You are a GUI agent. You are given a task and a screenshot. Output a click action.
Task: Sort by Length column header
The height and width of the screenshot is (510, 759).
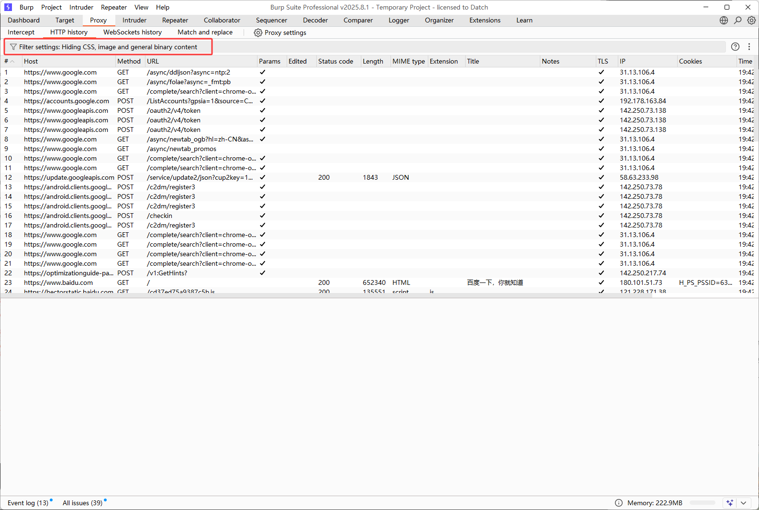[x=376, y=61]
